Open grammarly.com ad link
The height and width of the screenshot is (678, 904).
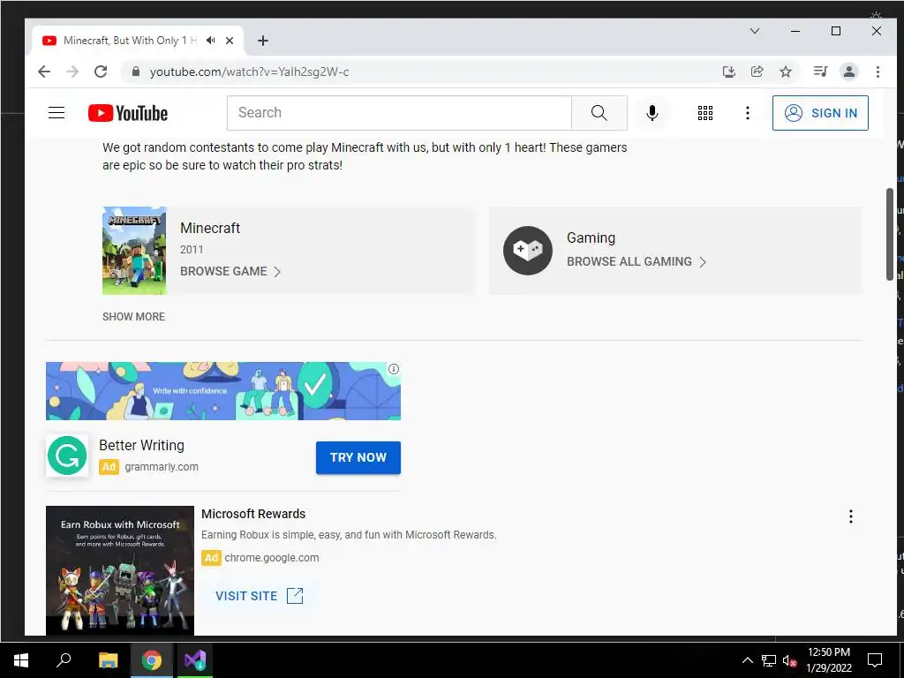[162, 467]
